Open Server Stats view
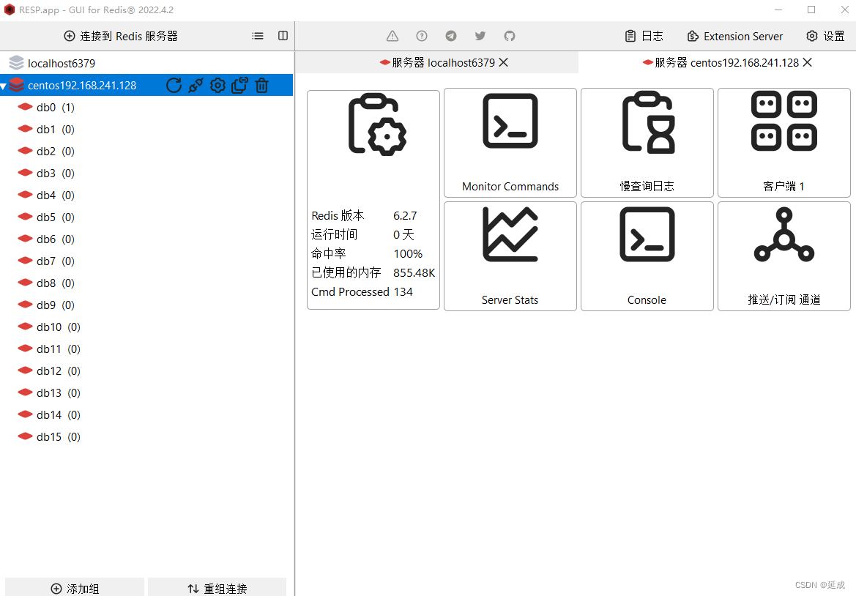Image resolution: width=856 pixels, height=596 pixels. point(510,256)
